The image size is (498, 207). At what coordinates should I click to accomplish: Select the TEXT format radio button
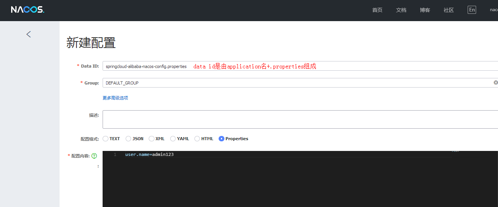coord(105,139)
